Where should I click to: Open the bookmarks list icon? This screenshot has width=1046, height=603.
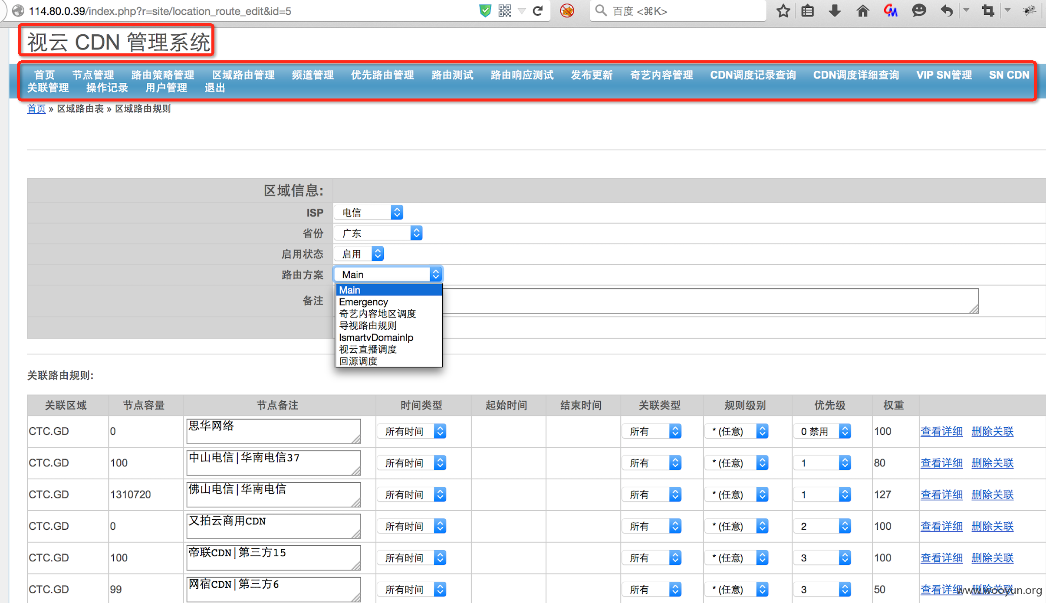(x=808, y=10)
